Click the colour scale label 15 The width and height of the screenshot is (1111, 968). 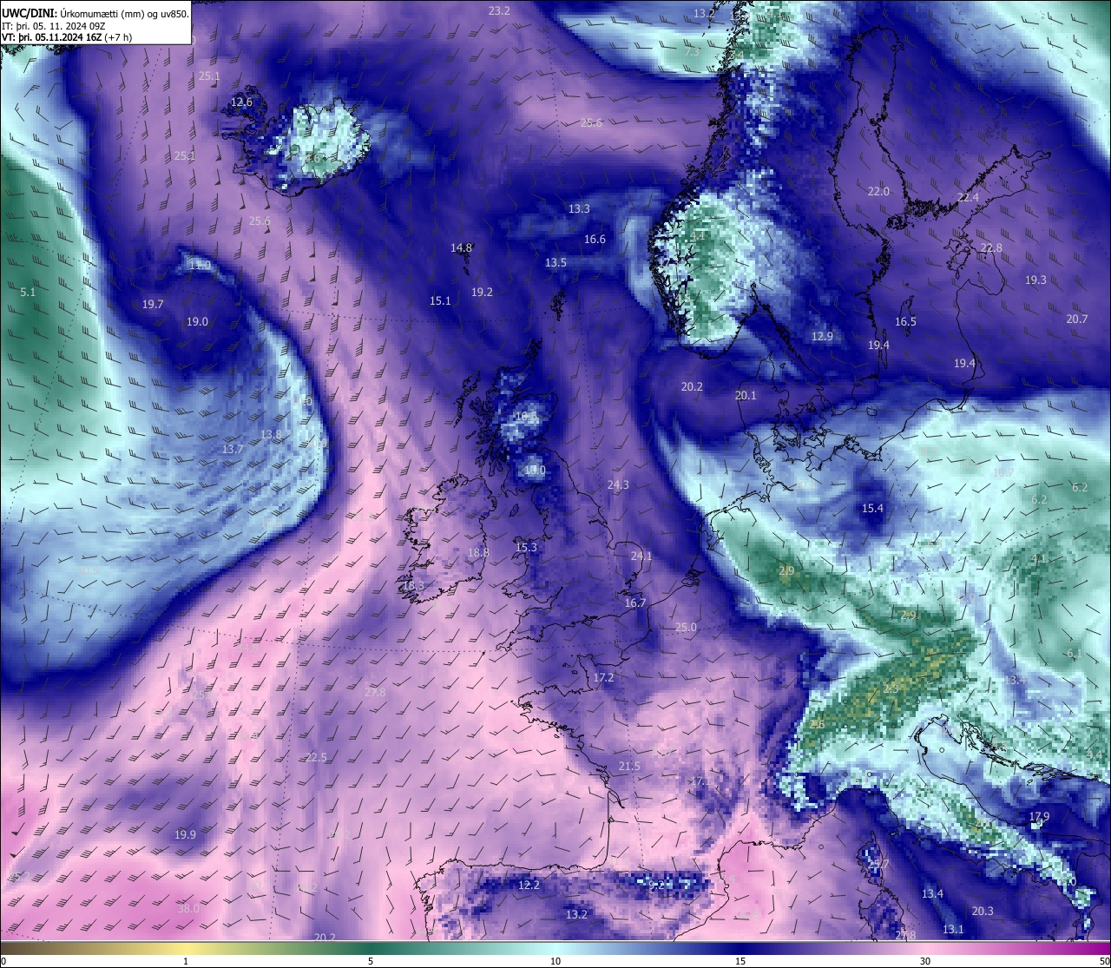click(x=740, y=961)
